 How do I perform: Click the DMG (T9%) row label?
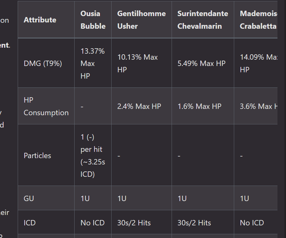coord(43,63)
